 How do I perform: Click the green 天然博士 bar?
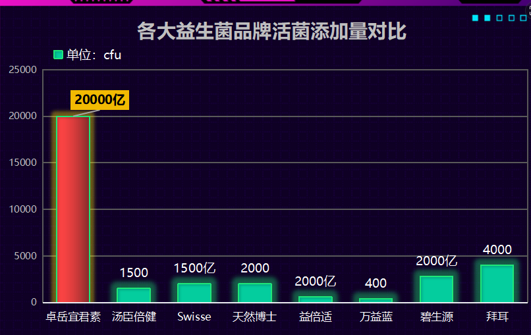point(255,293)
